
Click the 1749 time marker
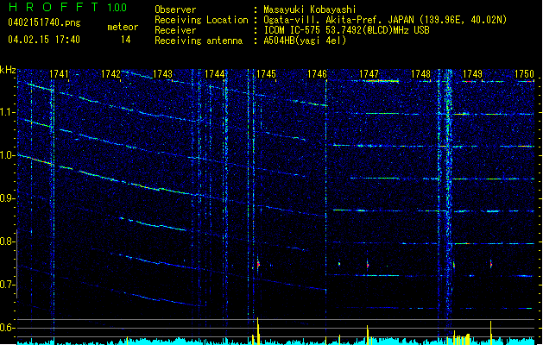(473, 74)
